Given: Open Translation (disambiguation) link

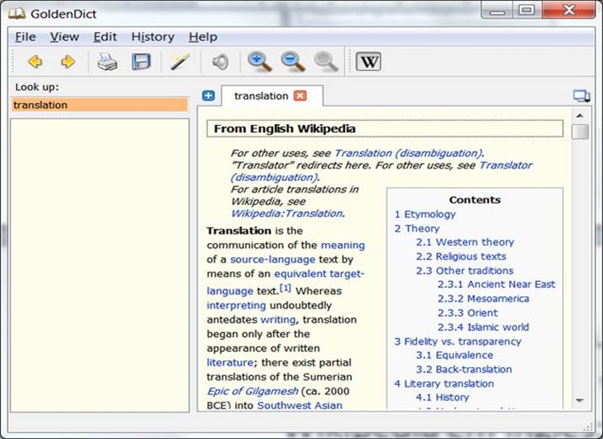Looking at the screenshot, I should tap(408, 153).
